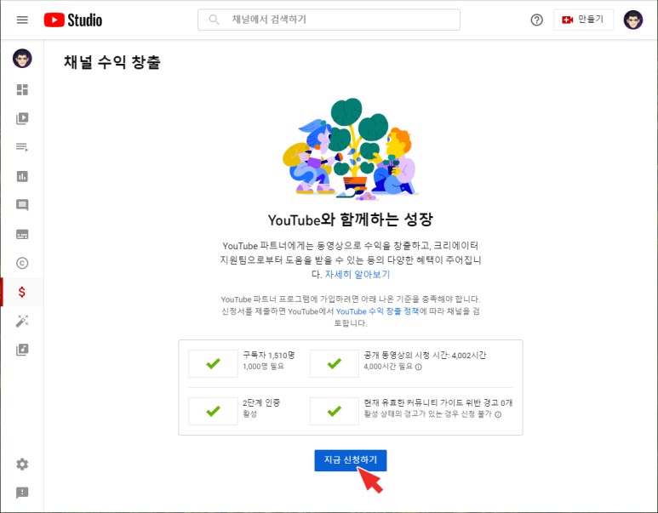This screenshot has height=513, width=658.
Task: Select the Monetization dollar sidebar icon
Action: pos(22,292)
